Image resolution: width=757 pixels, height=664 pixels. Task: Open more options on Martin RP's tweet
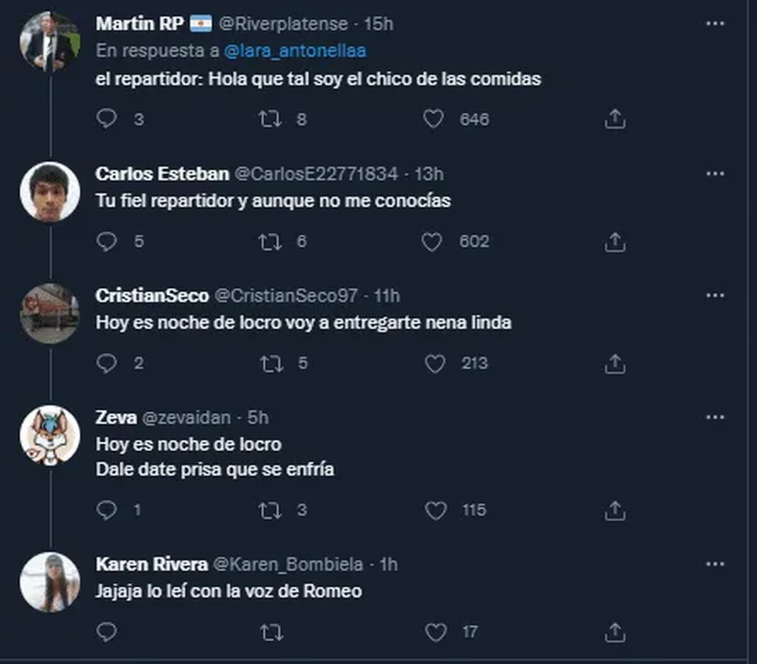(x=715, y=23)
